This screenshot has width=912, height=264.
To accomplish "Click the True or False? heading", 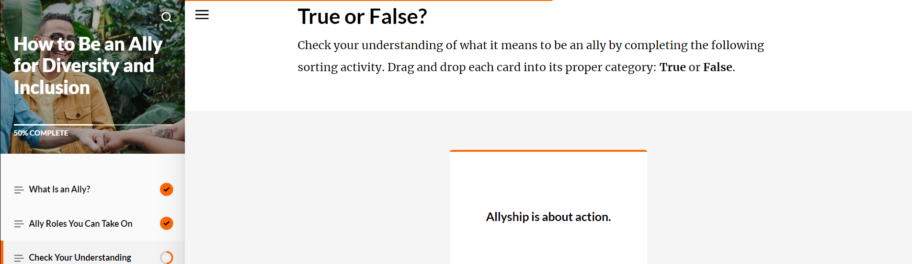I will 362,17.
